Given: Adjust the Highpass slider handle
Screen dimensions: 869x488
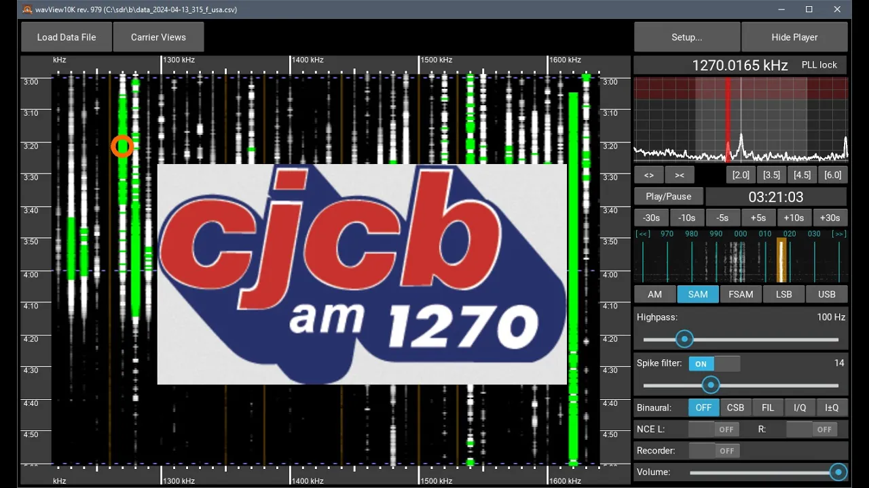Looking at the screenshot, I should tap(684, 339).
